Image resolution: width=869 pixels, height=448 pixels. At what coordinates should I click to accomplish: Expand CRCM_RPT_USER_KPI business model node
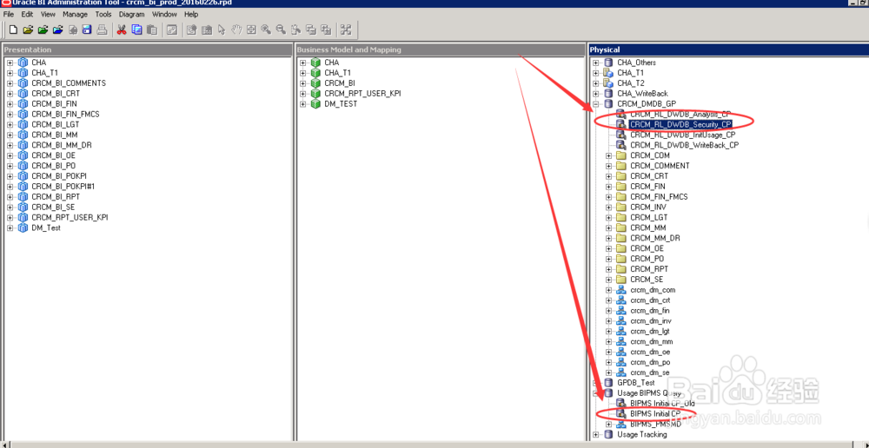302,94
